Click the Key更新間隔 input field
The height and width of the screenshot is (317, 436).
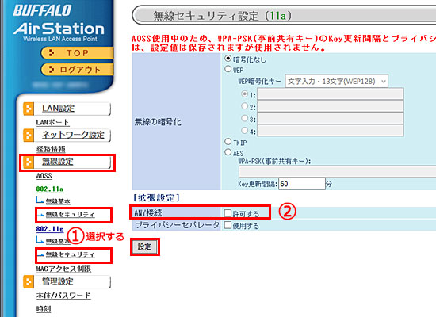click(302, 184)
